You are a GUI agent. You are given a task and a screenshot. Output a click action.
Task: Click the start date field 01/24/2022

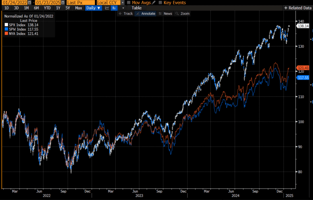point(15,3)
